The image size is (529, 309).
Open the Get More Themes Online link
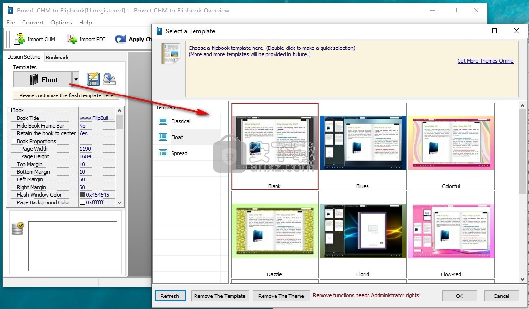[x=485, y=61]
